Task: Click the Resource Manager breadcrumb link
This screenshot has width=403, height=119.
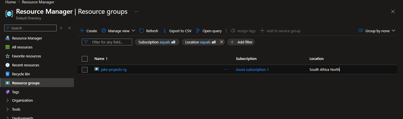Action: [x=38, y=2]
